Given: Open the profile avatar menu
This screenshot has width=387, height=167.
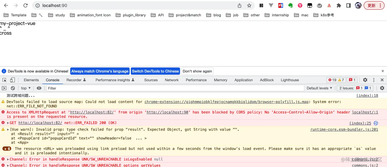Looking at the screenshot, I should click(358, 5).
